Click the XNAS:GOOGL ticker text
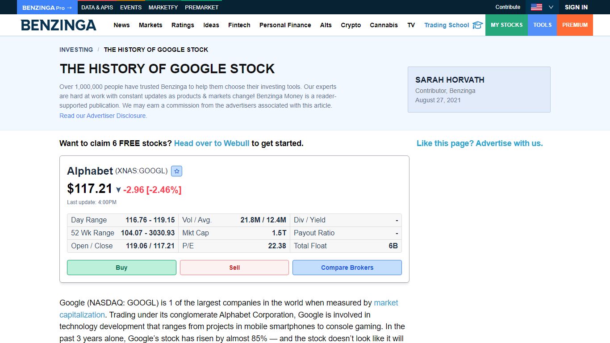The width and height of the screenshot is (610, 343). coord(142,171)
